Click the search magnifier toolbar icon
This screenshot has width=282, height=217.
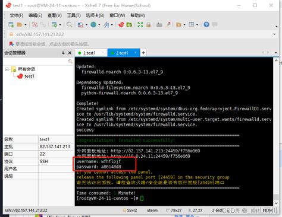coord(69,25)
